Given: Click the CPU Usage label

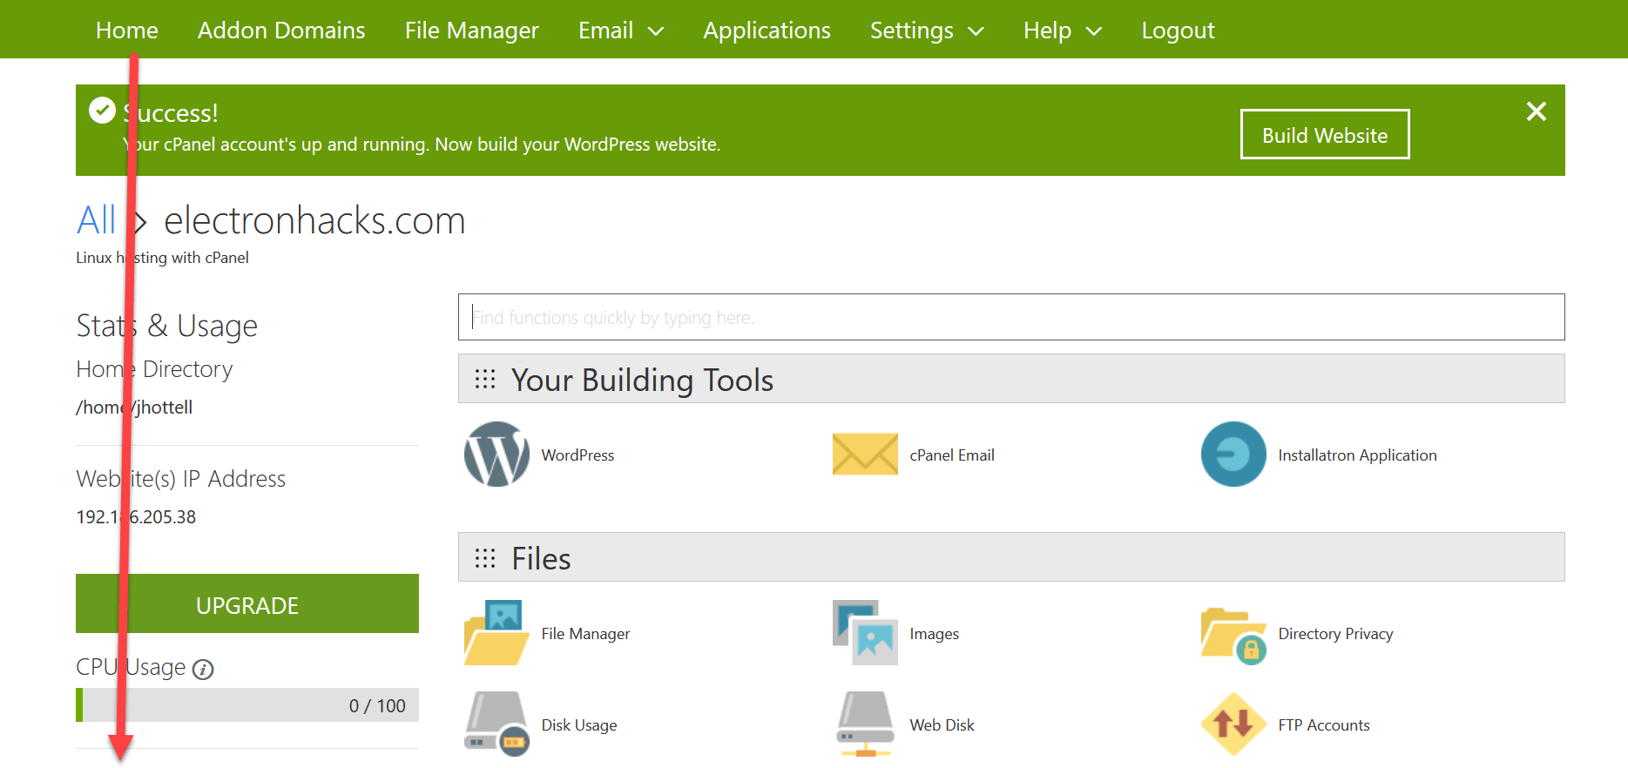Looking at the screenshot, I should (131, 667).
